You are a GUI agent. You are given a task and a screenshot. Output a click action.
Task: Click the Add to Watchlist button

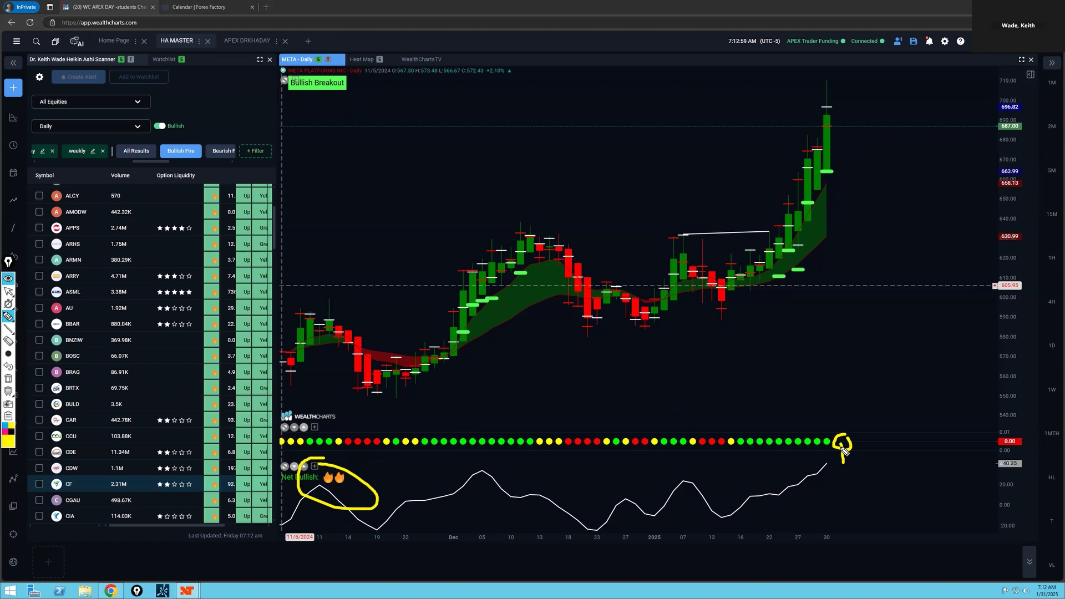click(x=139, y=77)
